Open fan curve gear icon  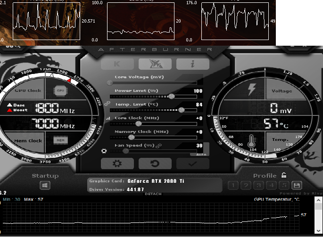click(x=104, y=151)
